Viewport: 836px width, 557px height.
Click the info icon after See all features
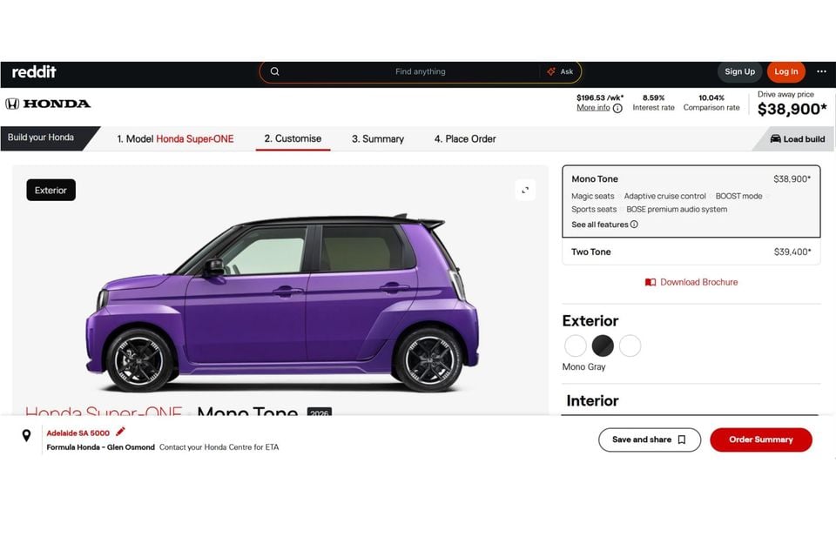pos(634,225)
